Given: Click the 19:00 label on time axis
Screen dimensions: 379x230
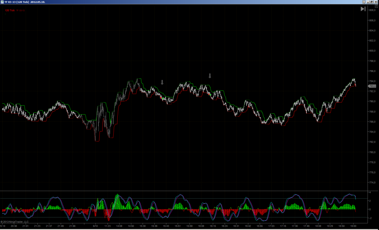Looking at the screenshot, I should pyautogui.click(x=353, y=226).
